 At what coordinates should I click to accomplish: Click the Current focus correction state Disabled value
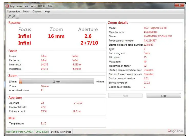click(148, 74)
